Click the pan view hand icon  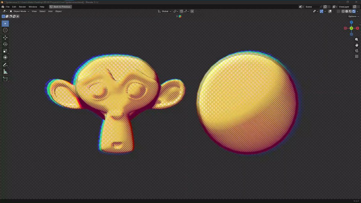coord(356,45)
